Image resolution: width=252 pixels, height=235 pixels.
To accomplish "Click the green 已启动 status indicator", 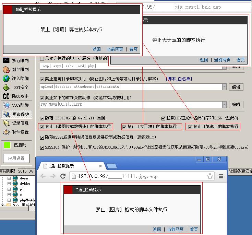I will pyautogui.click(x=7, y=145).
